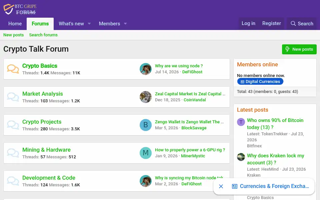This screenshot has height=200, width=320.
Task: Click the 'Jul 14, 2026' date under Crypto Basics
Action: point(167,72)
